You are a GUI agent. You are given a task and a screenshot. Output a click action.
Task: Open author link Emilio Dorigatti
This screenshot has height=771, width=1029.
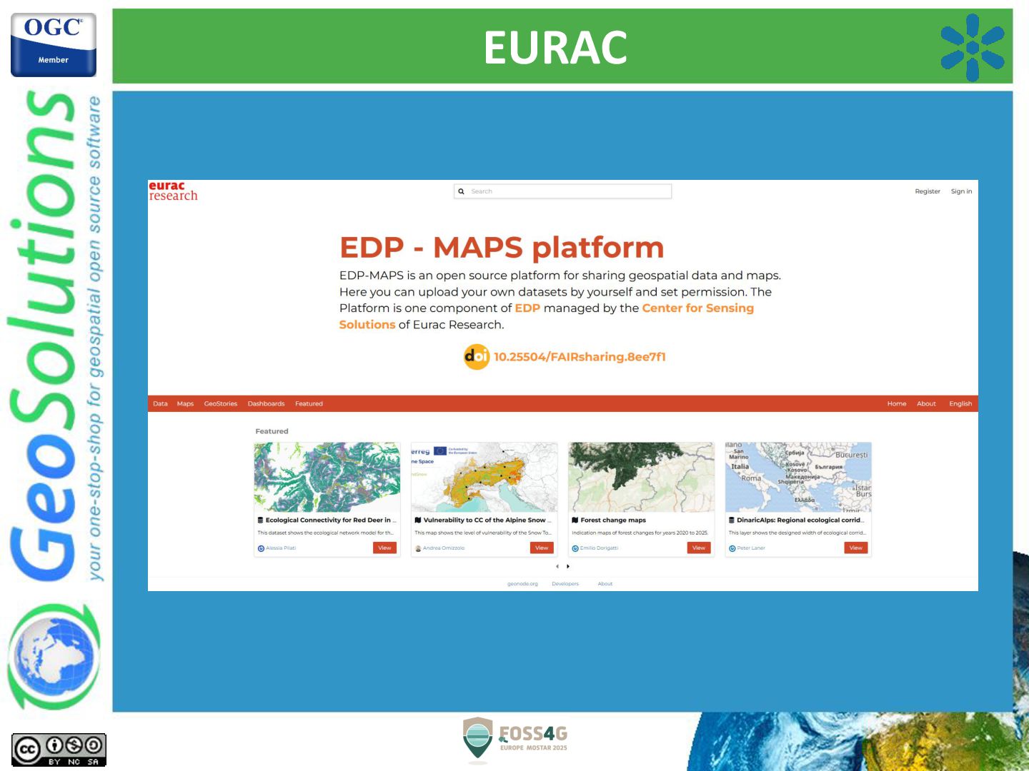[599, 548]
